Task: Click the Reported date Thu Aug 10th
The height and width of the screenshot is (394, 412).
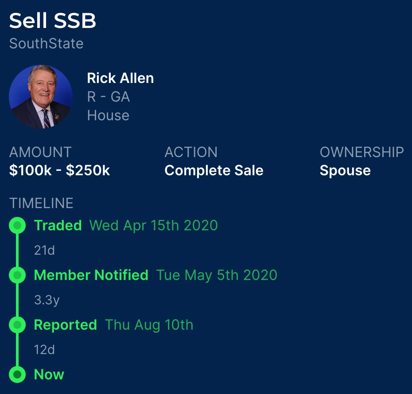Action: coord(149,325)
